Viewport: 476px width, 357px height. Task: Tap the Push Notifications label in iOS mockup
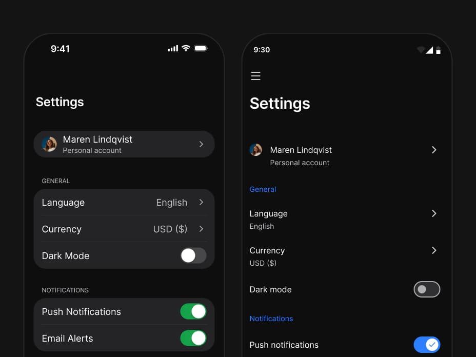point(82,312)
